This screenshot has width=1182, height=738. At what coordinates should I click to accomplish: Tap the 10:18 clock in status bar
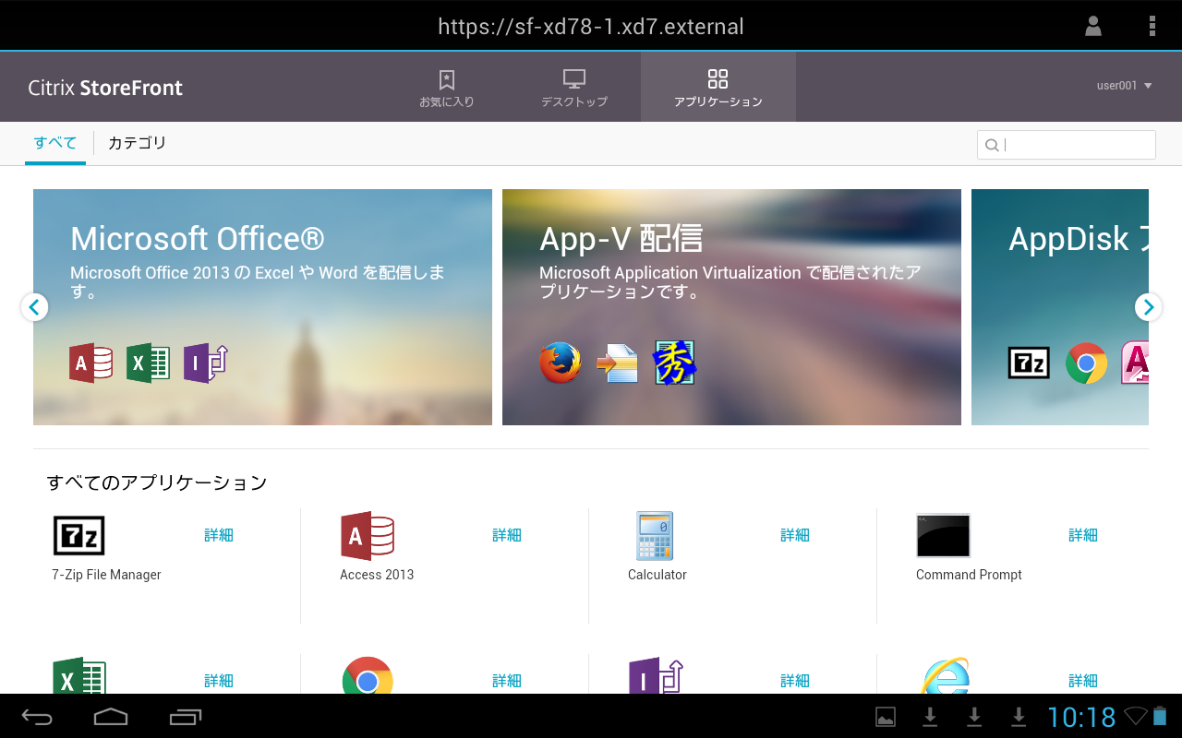1081,717
